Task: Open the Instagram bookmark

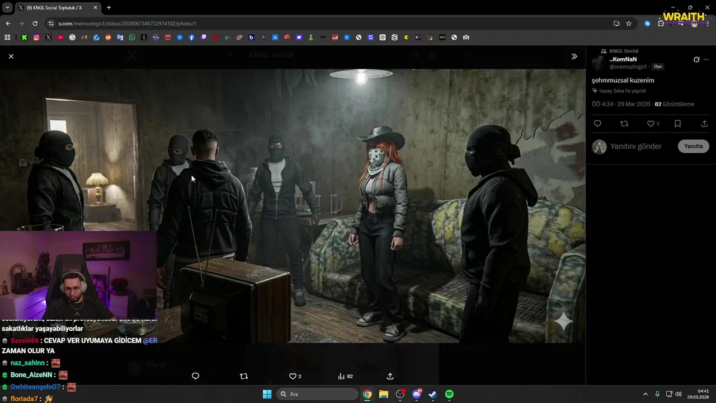Action: coord(36,38)
